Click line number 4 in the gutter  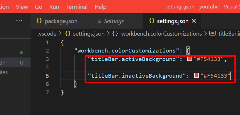tap(47, 67)
